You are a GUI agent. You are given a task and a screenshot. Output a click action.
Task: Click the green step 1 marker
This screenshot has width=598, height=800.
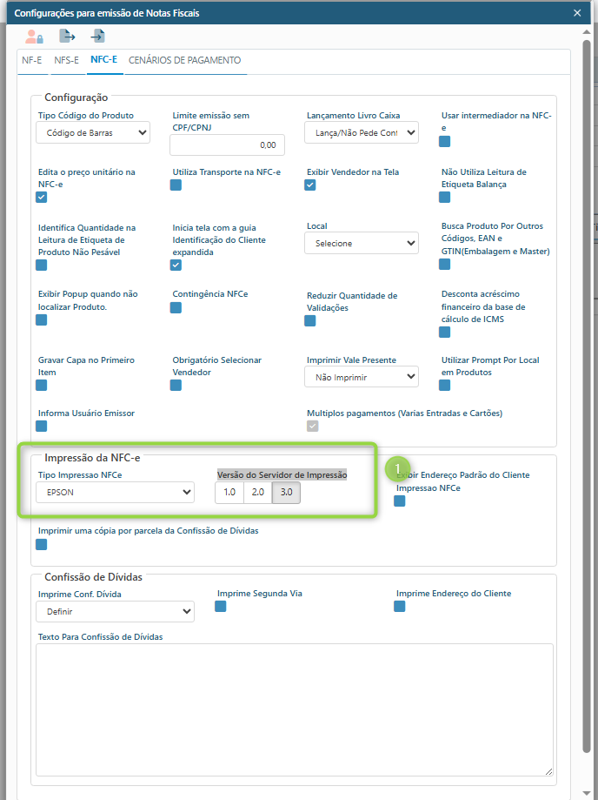[x=398, y=468]
